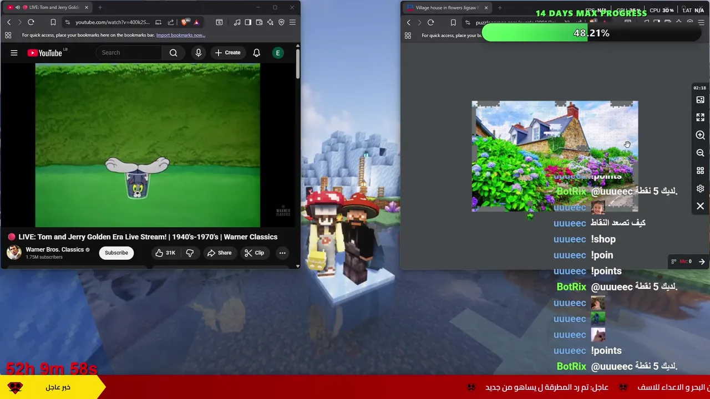Toggle puzzle fullscreen icon
This screenshot has height=399, width=710.
coord(700,117)
